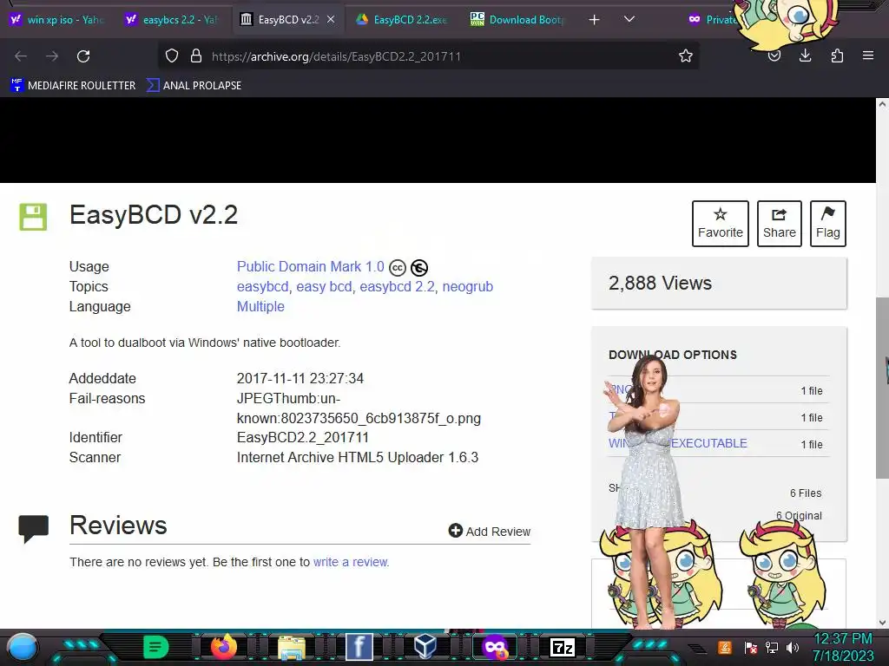
Task: Click the Creative Commons cc icon
Action: (x=398, y=267)
